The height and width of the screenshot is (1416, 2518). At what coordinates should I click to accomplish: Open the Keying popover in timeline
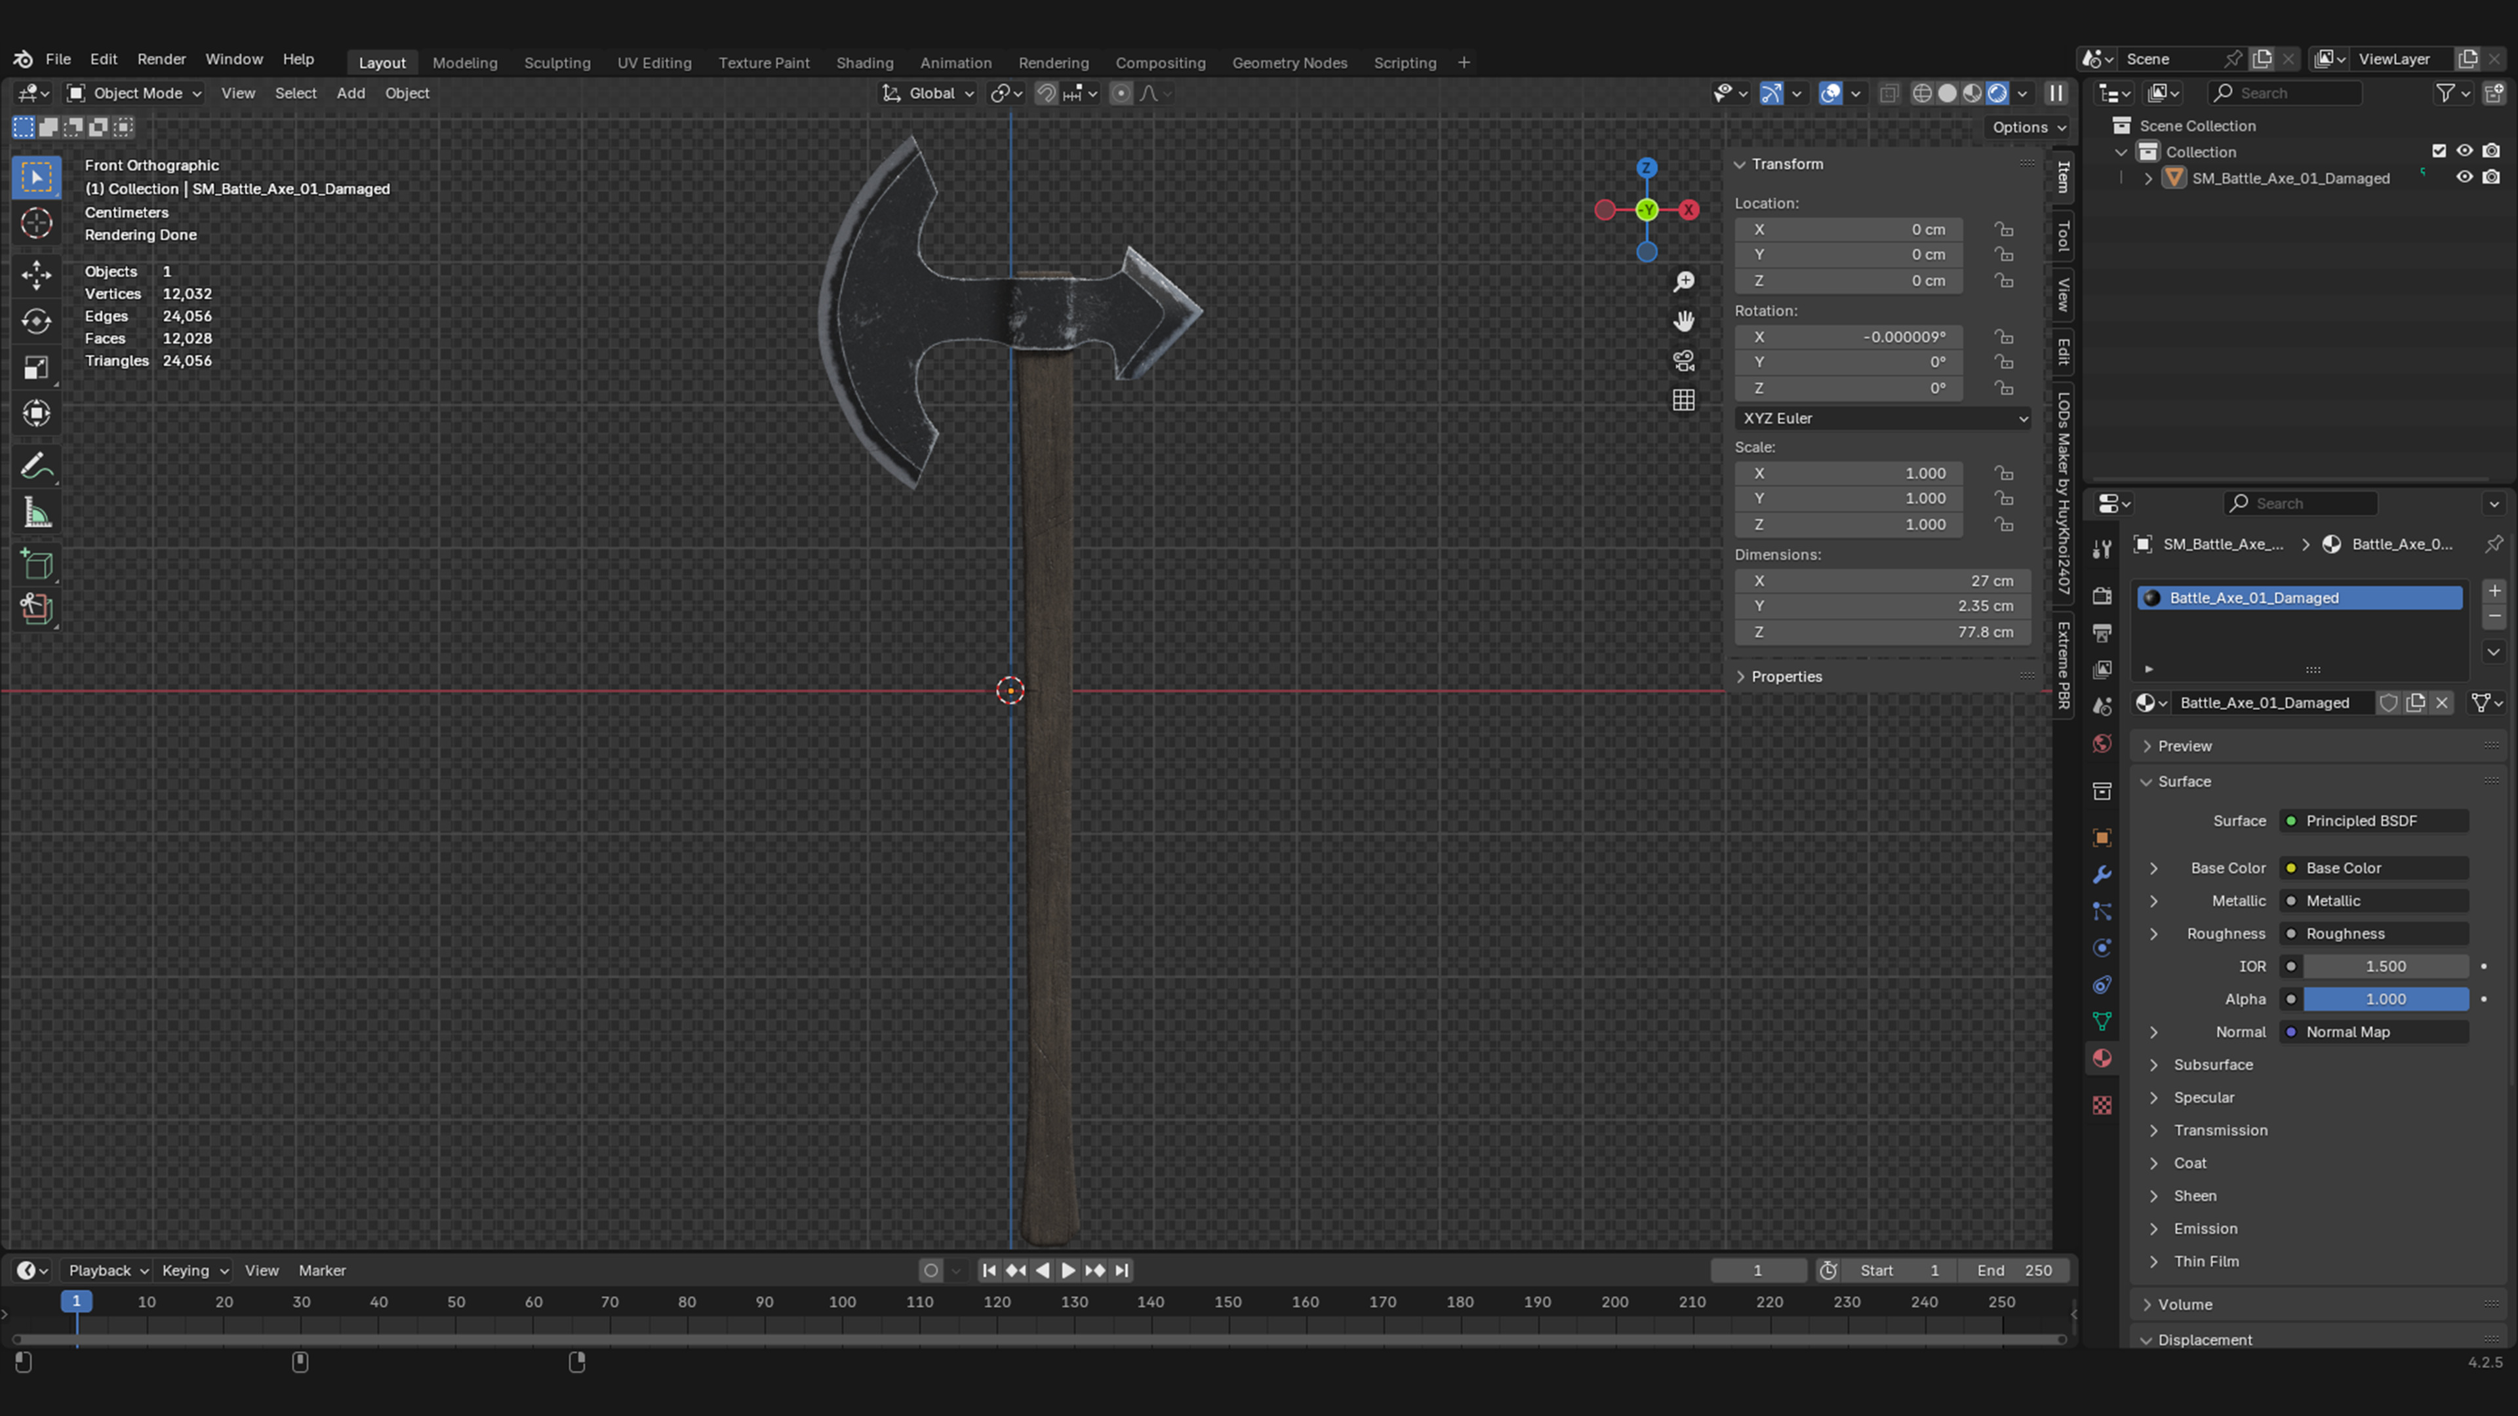(195, 1270)
